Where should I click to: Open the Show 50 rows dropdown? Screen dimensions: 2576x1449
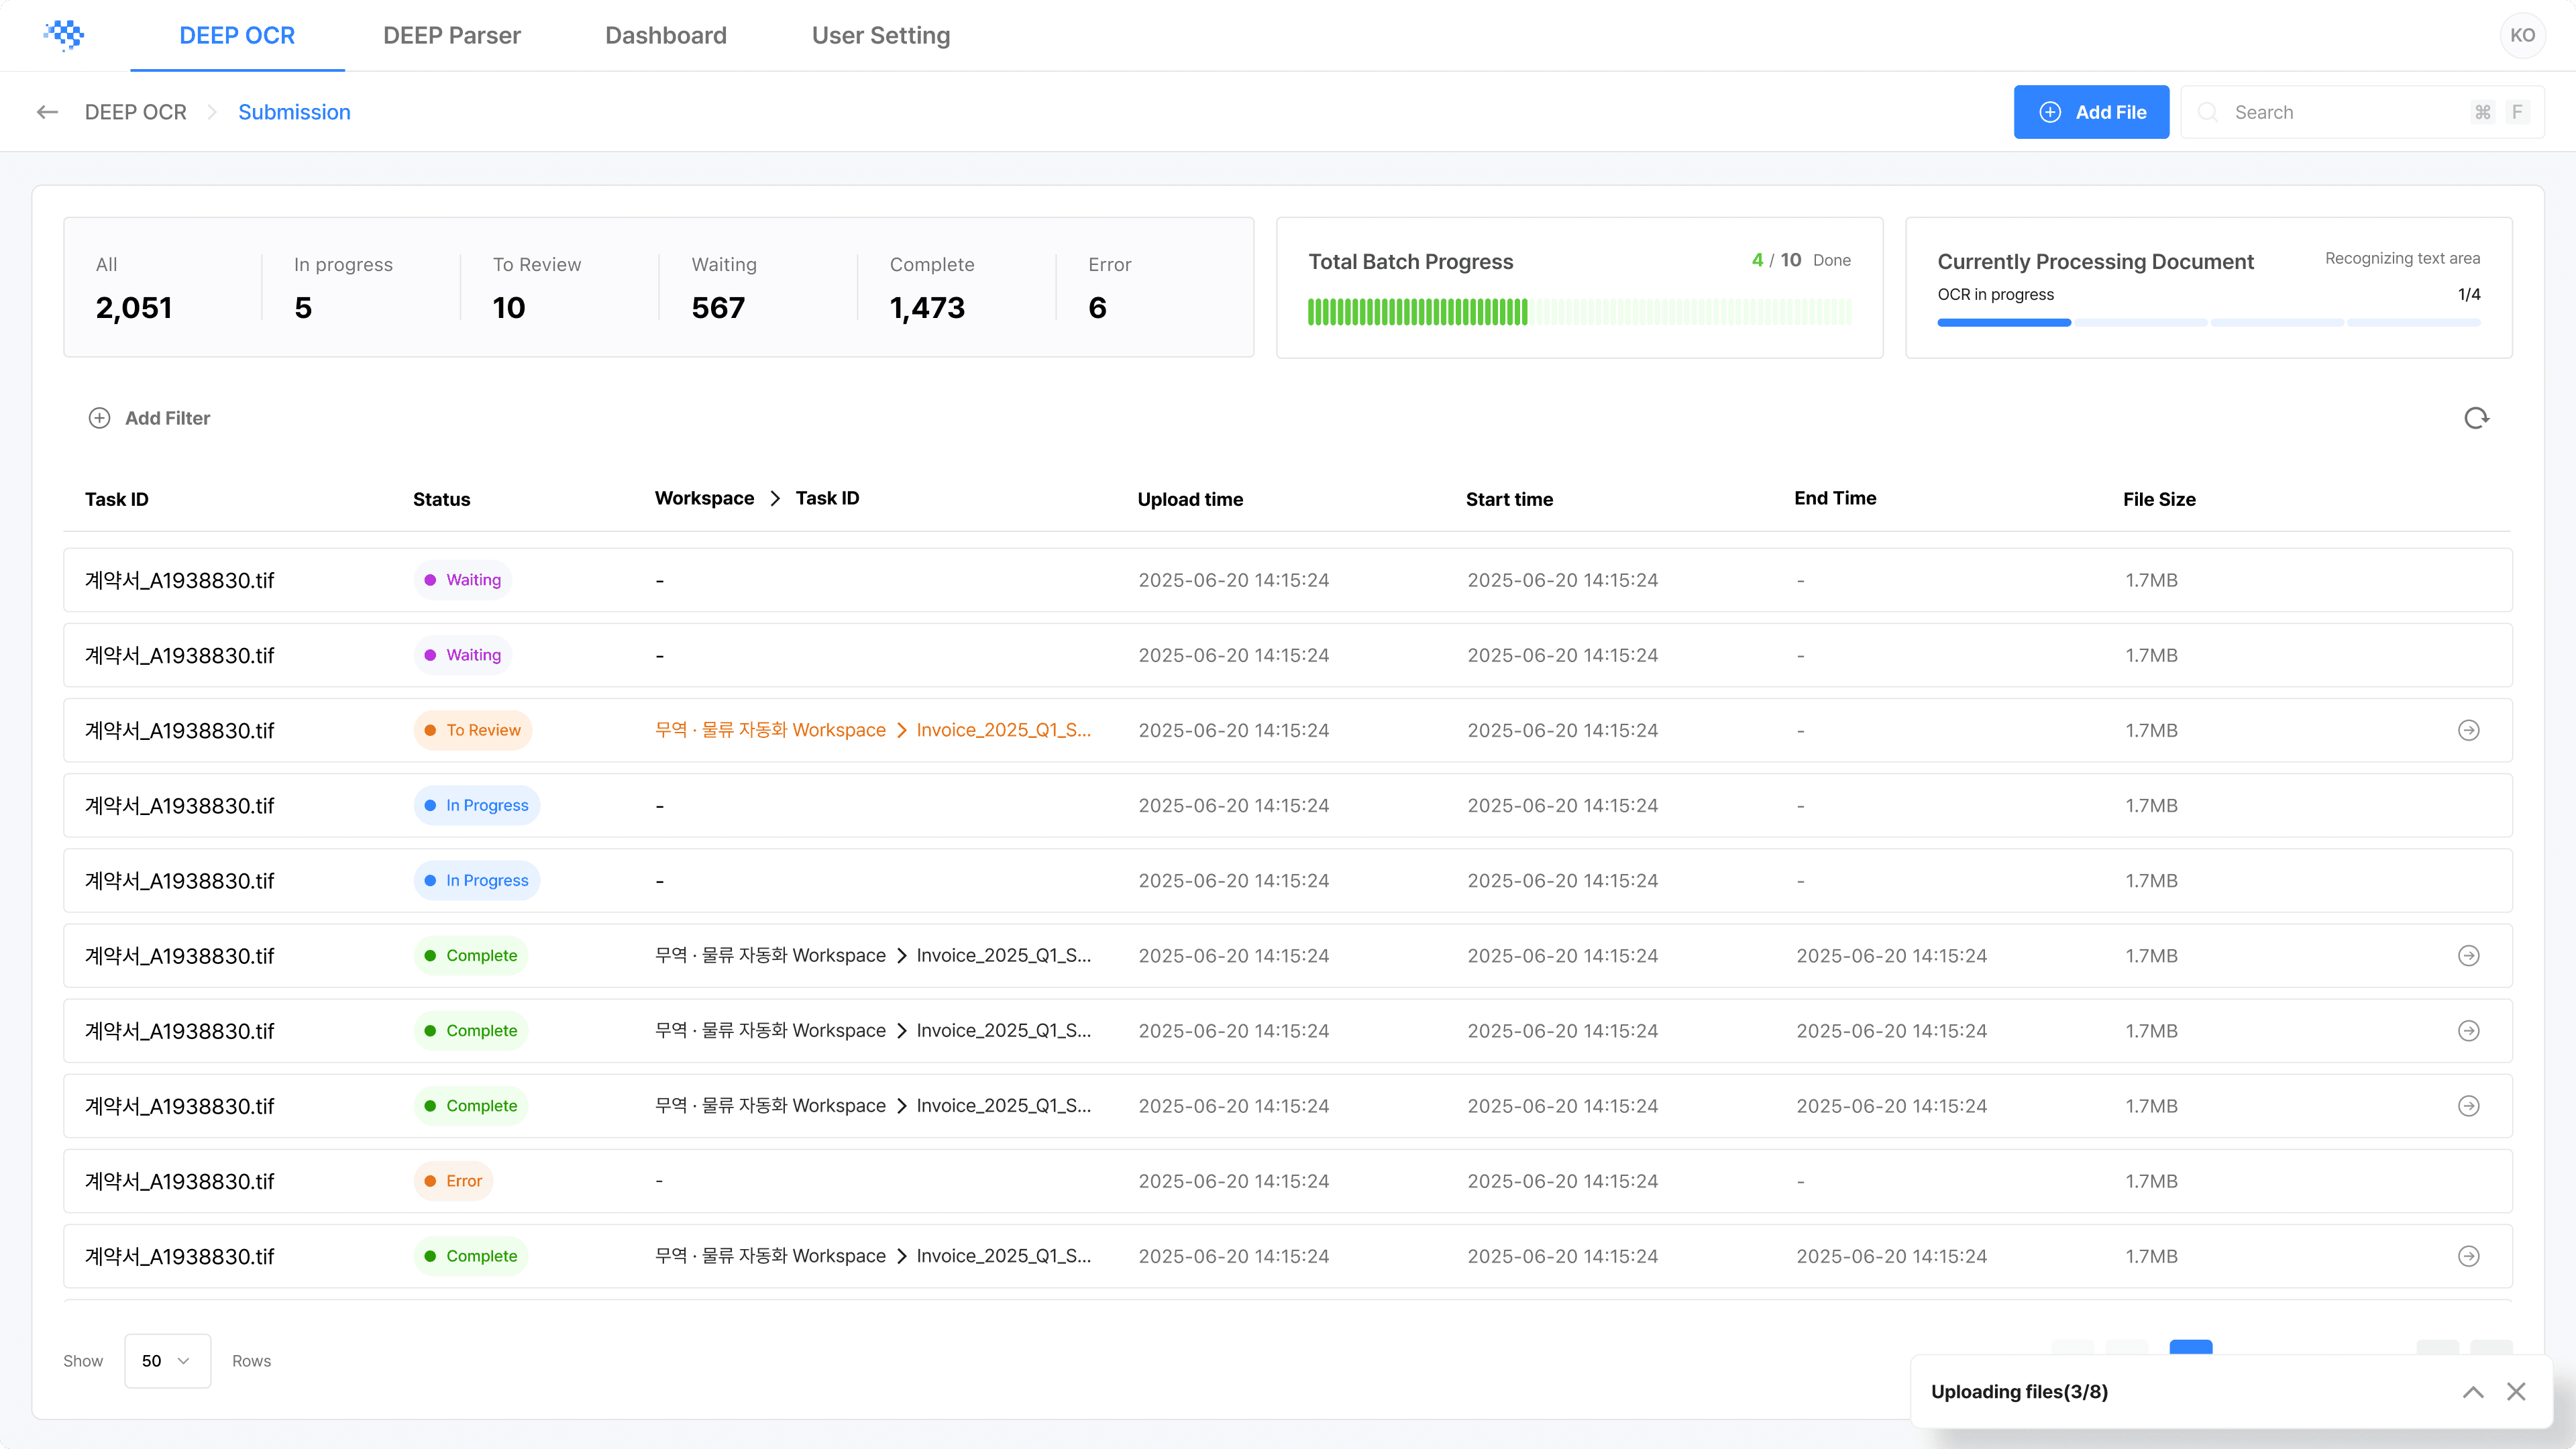[167, 1361]
